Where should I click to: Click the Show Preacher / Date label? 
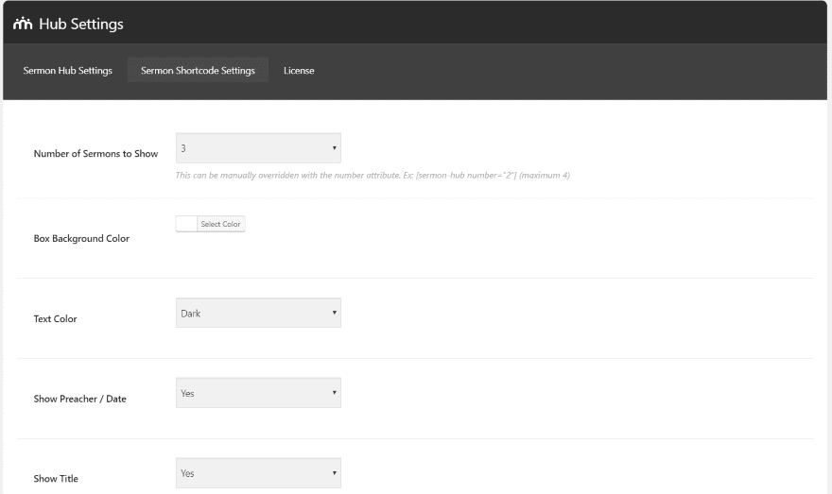79,399
